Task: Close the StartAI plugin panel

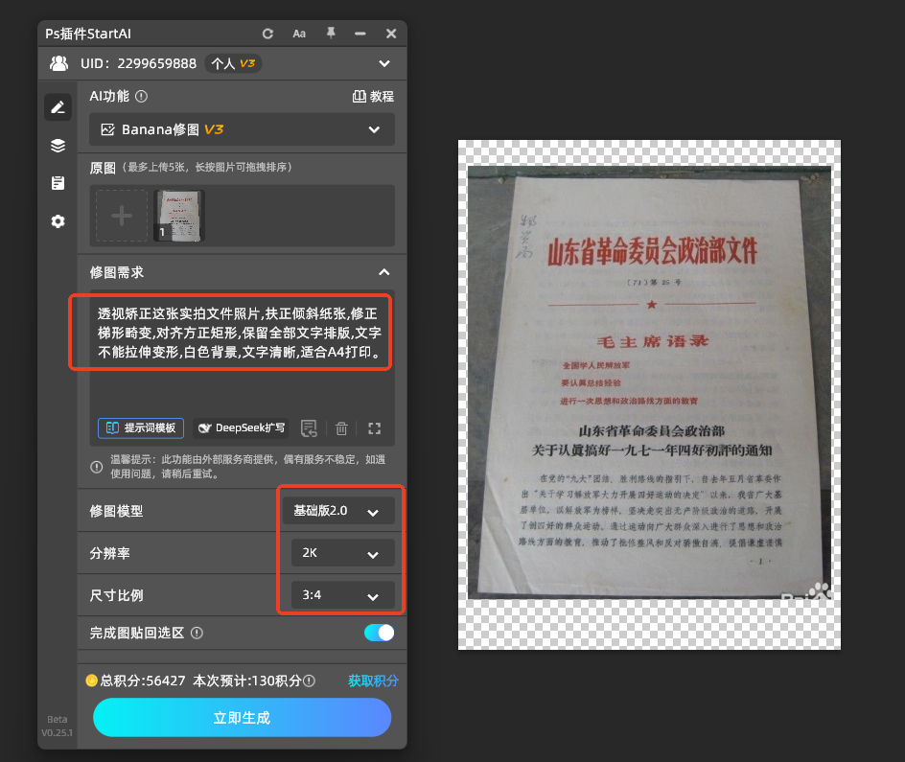Action: [391, 34]
